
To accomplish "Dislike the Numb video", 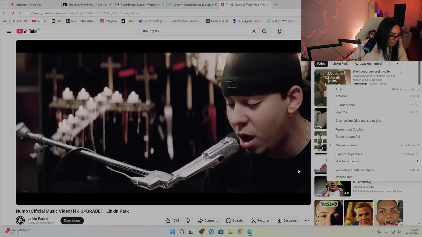I will point(188,221).
